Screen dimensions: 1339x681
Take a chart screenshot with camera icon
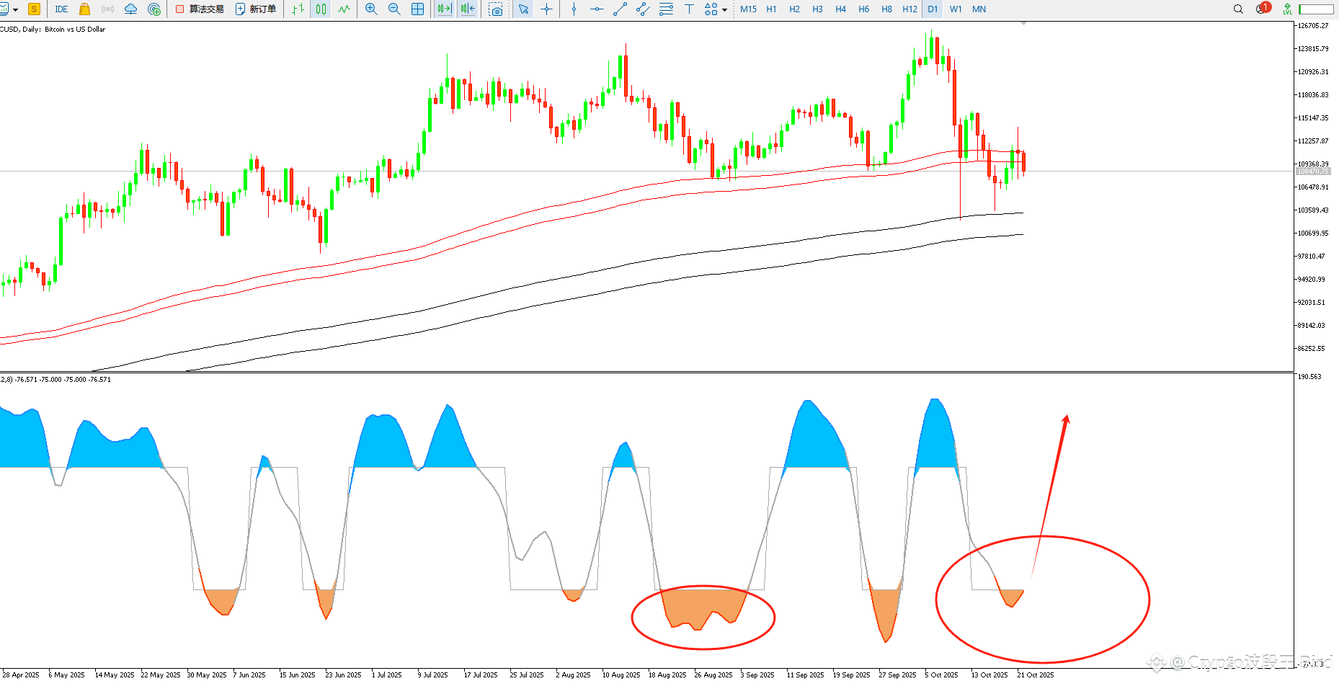(496, 9)
